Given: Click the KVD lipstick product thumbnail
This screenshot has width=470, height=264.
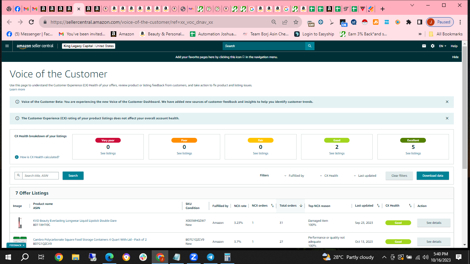Looking at the screenshot, I should coord(20,223).
